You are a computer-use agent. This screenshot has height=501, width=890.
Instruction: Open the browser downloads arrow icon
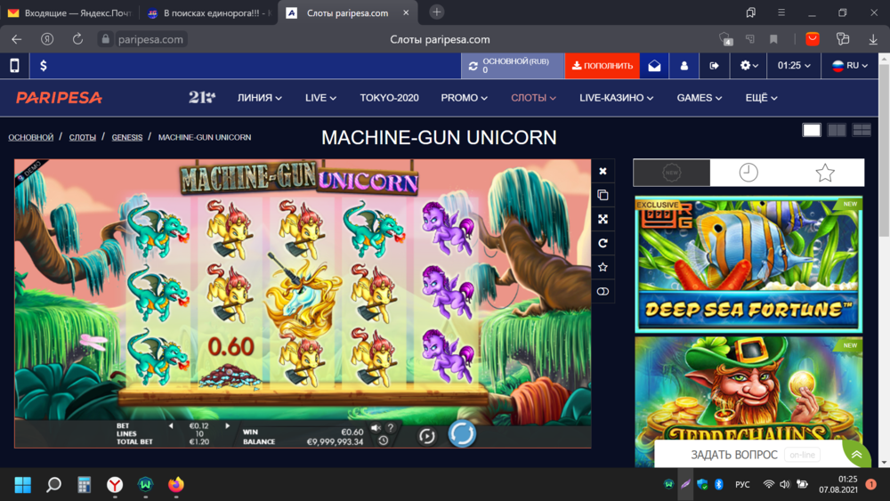(873, 39)
